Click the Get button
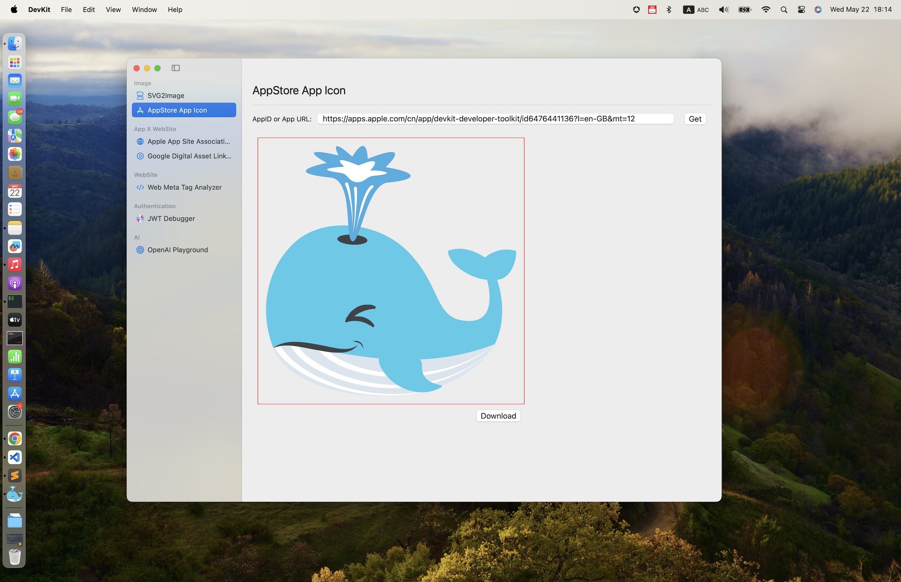Viewport: 901px width, 582px height. click(695, 119)
